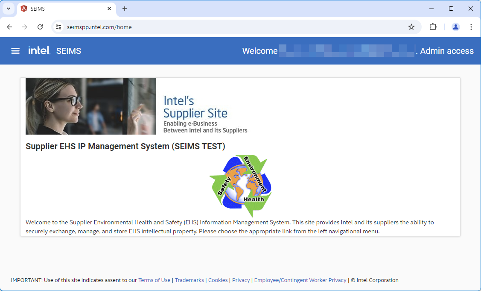481x291 pixels.
Task: Open the Privacy footer link
Action: [x=241, y=280]
